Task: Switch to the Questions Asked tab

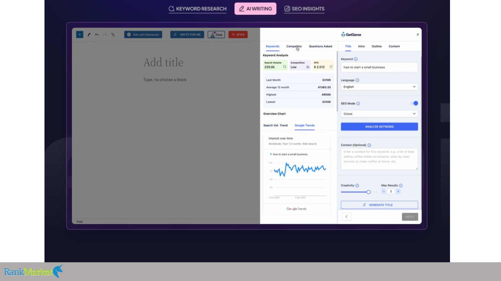Action: click(x=321, y=46)
